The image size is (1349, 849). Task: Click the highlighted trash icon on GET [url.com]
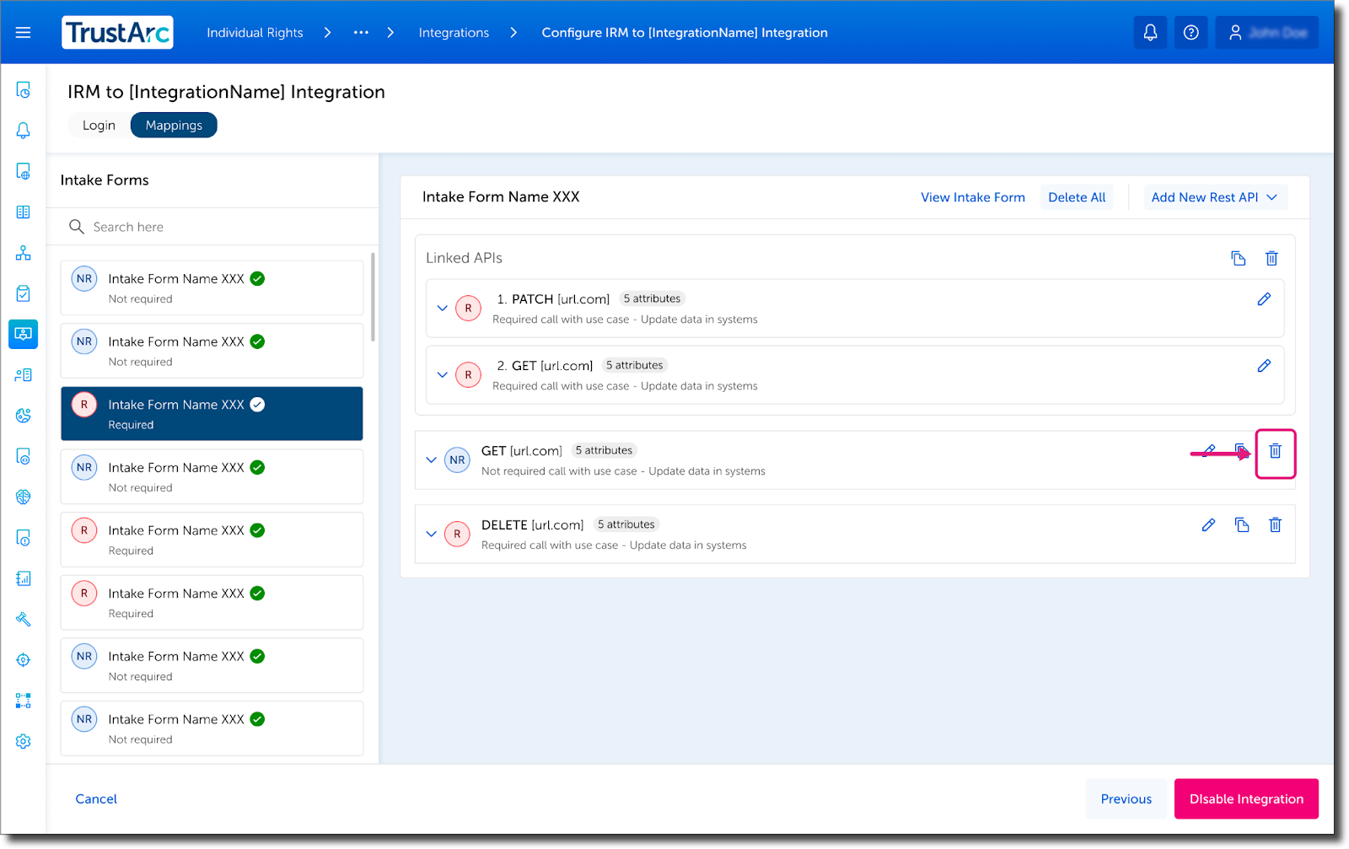(1275, 453)
